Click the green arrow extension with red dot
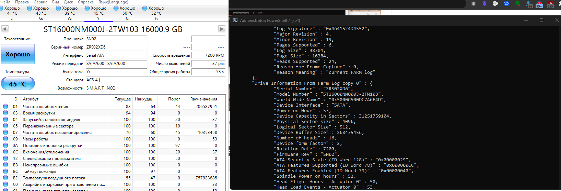 pos(517,3)
